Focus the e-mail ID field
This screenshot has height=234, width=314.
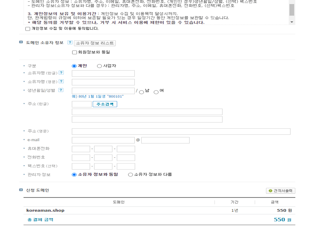[103, 140]
